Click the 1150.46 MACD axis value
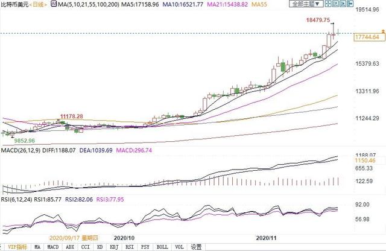386x251 pixels. tap(365, 160)
